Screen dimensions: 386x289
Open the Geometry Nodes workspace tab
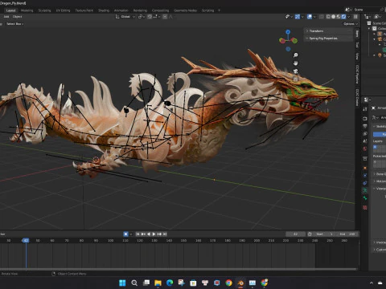click(185, 10)
